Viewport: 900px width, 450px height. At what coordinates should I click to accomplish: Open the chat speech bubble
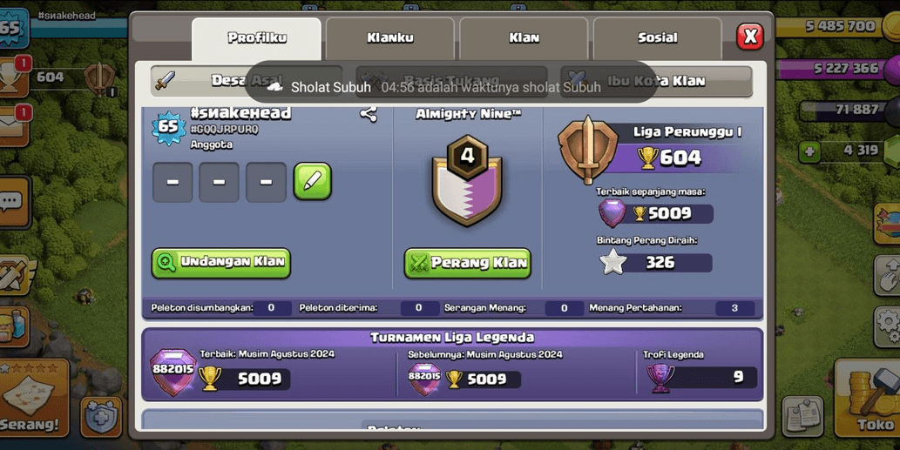tap(12, 202)
